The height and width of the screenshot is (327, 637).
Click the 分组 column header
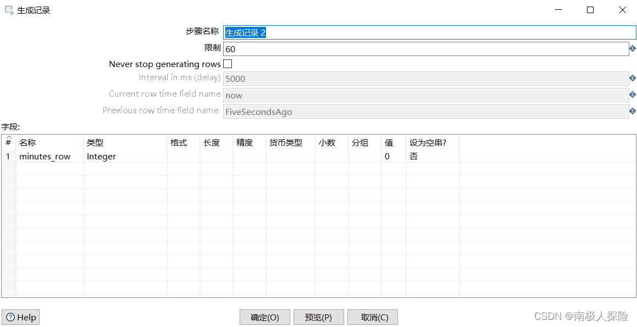click(365, 142)
